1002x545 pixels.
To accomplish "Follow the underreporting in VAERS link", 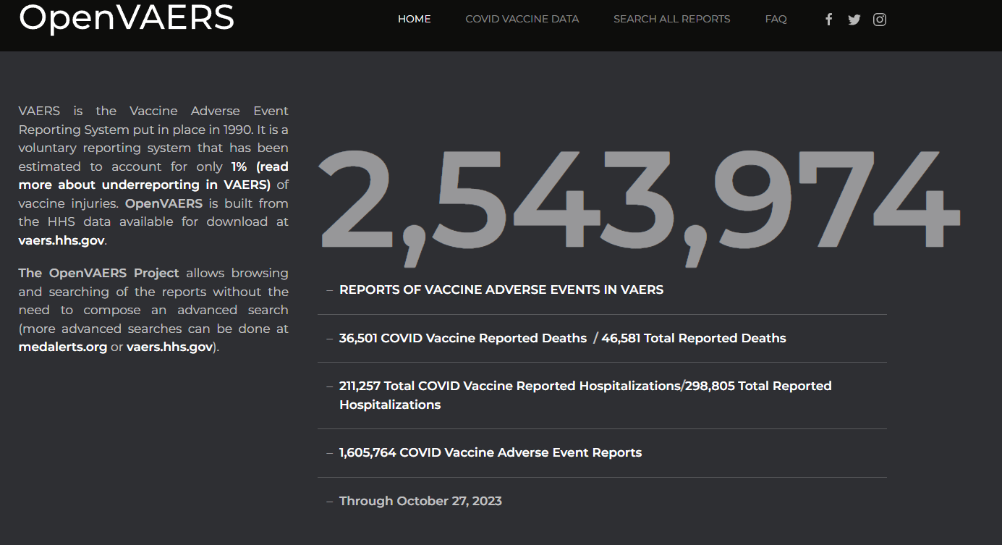I will click(x=153, y=176).
